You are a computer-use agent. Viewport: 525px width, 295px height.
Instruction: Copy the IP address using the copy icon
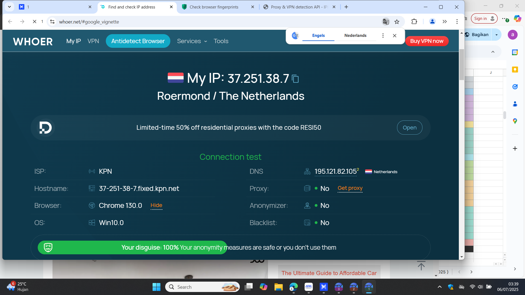[295, 79]
